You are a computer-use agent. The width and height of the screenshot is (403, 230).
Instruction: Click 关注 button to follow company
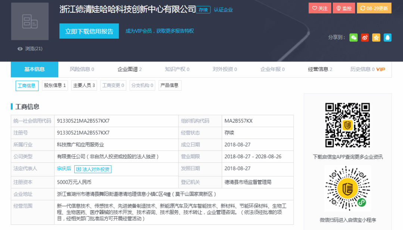click(x=320, y=8)
